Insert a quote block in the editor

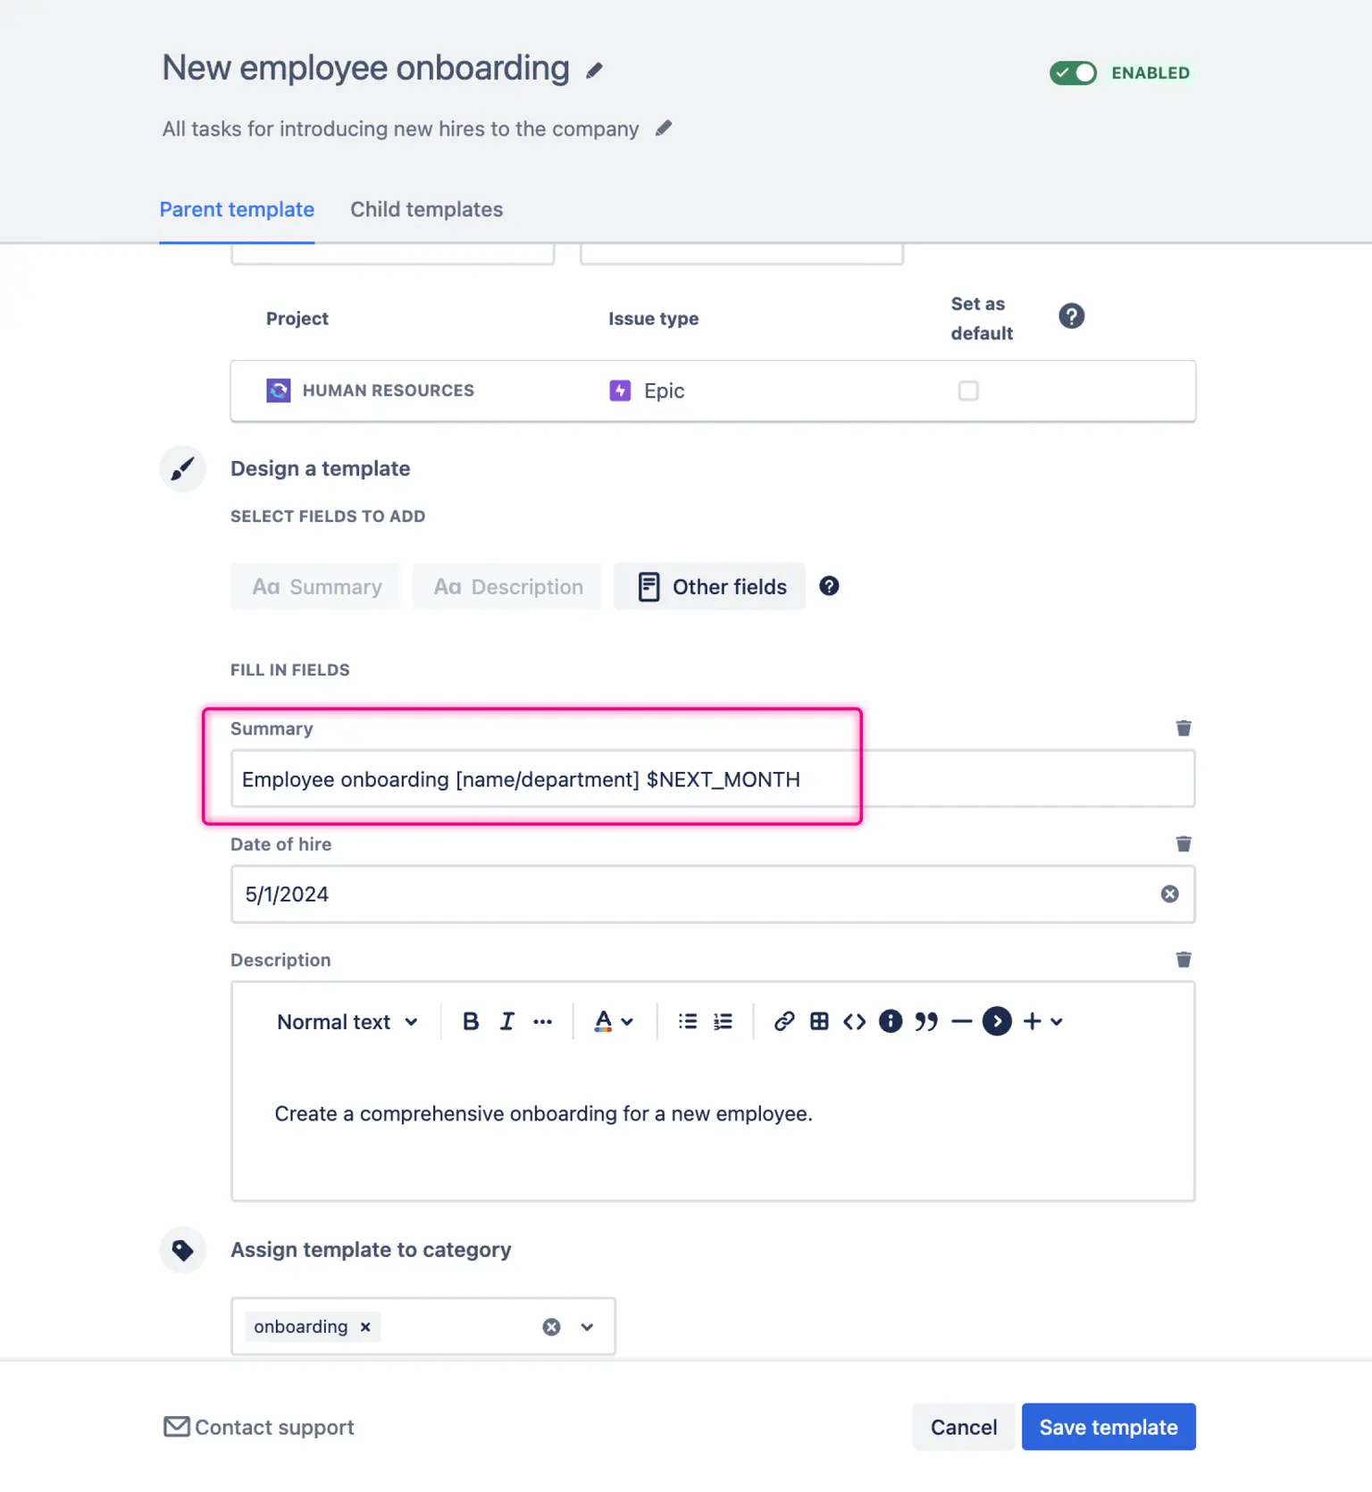(x=926, y=1021)
